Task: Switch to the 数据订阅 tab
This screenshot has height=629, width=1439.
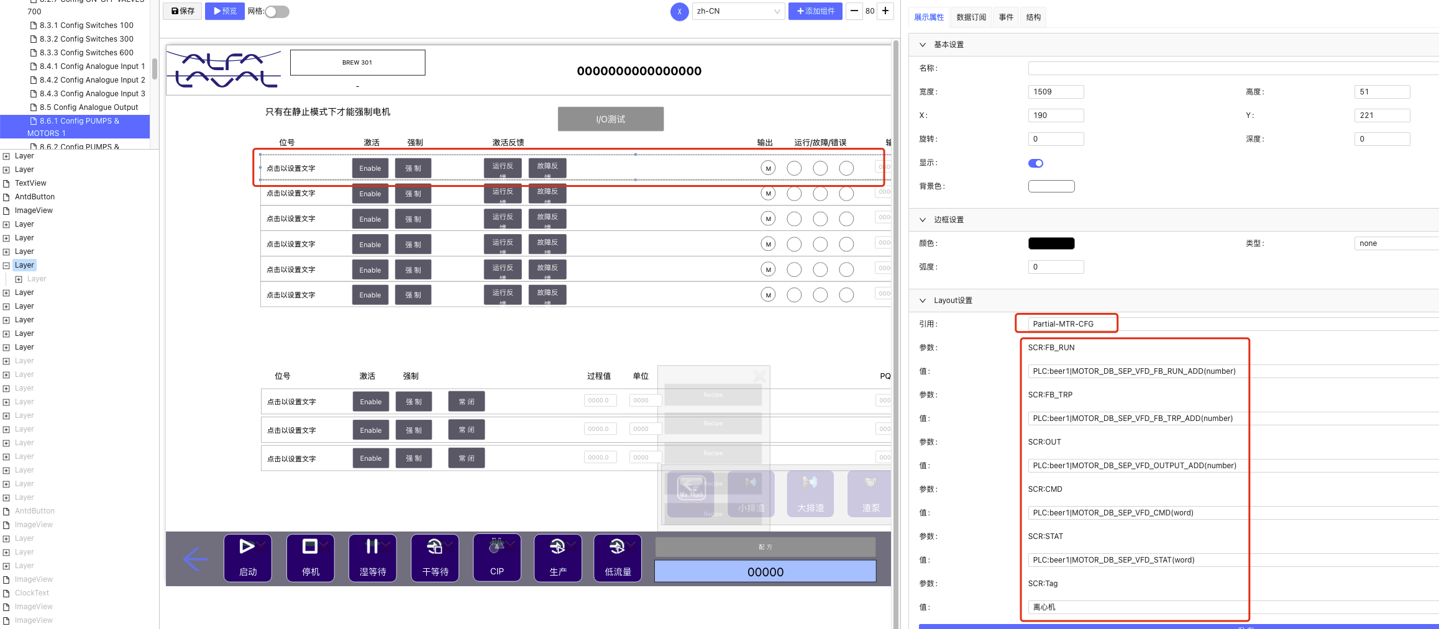Action: point(971,17)
